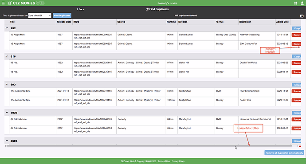Open the user account icon
This screenshot has height=164, width=306.
pos(302,3)
